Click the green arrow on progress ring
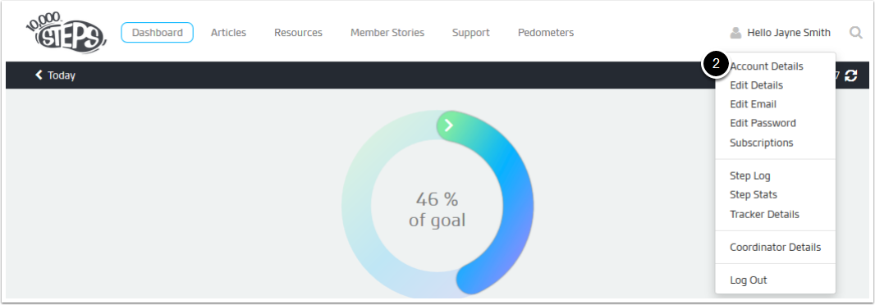875x305 pixels. point(449,125)
